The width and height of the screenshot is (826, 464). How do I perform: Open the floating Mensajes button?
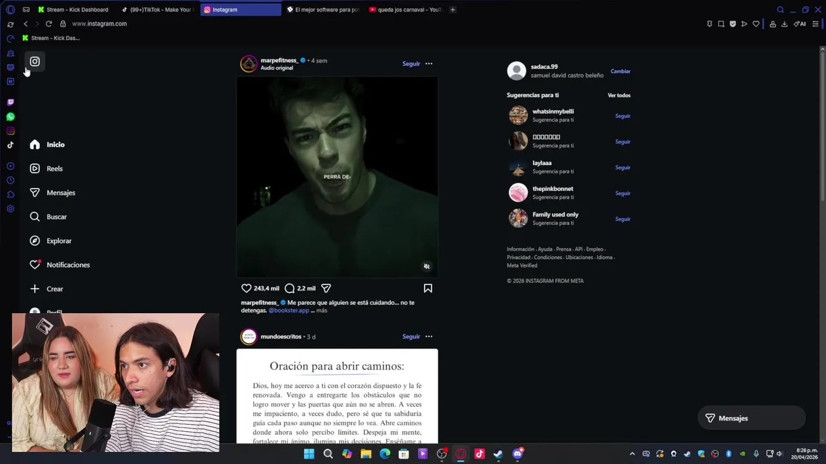tap(752, 418)
